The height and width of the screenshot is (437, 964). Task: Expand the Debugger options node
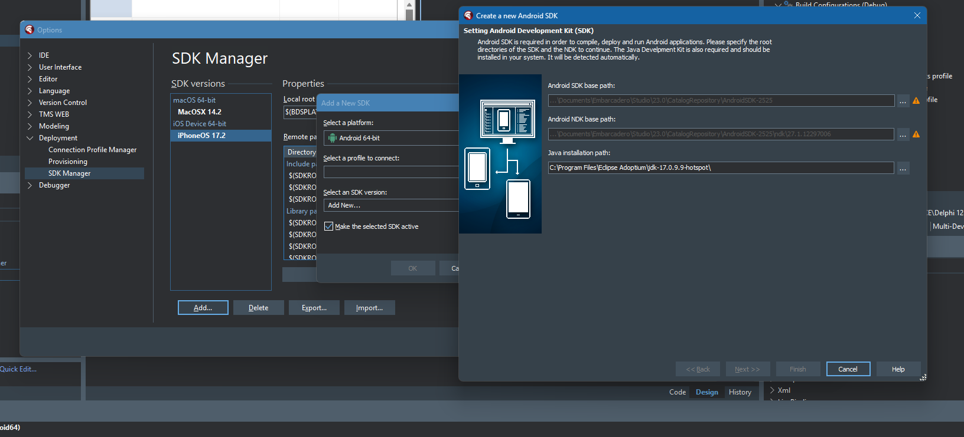30,185
